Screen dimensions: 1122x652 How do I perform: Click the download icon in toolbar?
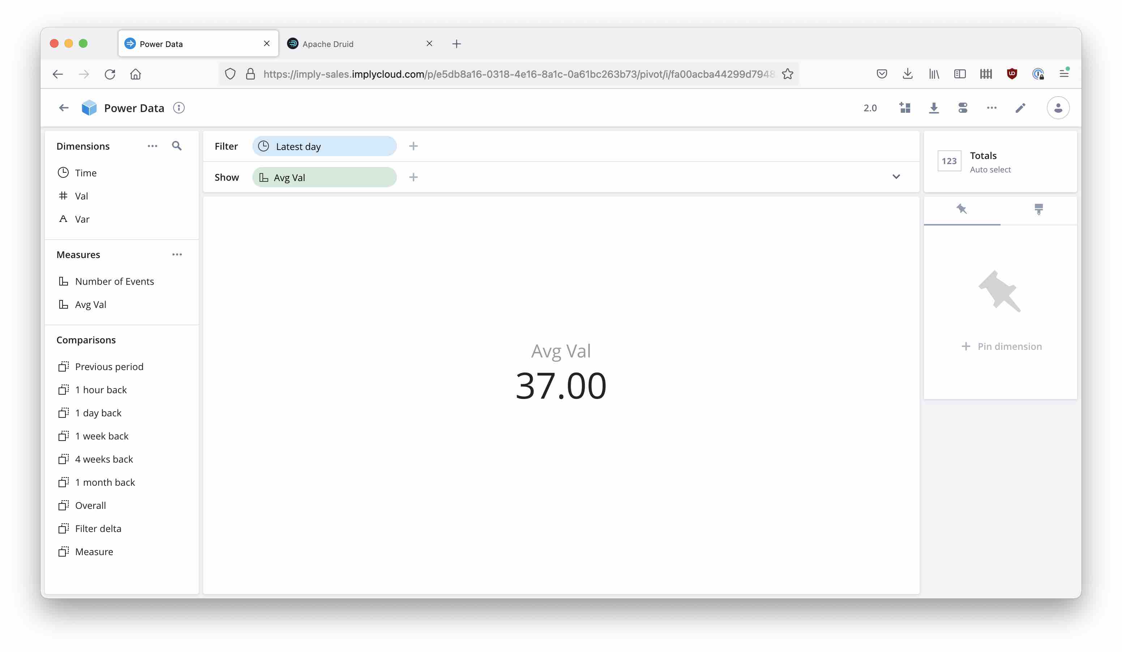(934, 108)
